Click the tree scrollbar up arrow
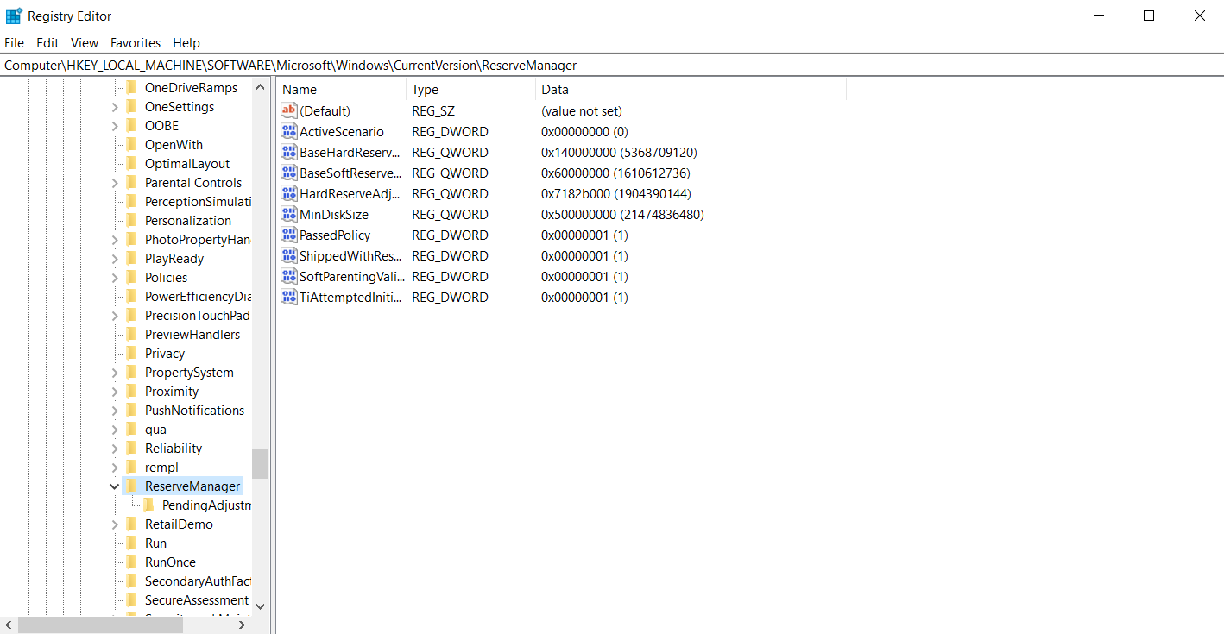Screen dimensions: 1224x634 [x=260, y=87]
